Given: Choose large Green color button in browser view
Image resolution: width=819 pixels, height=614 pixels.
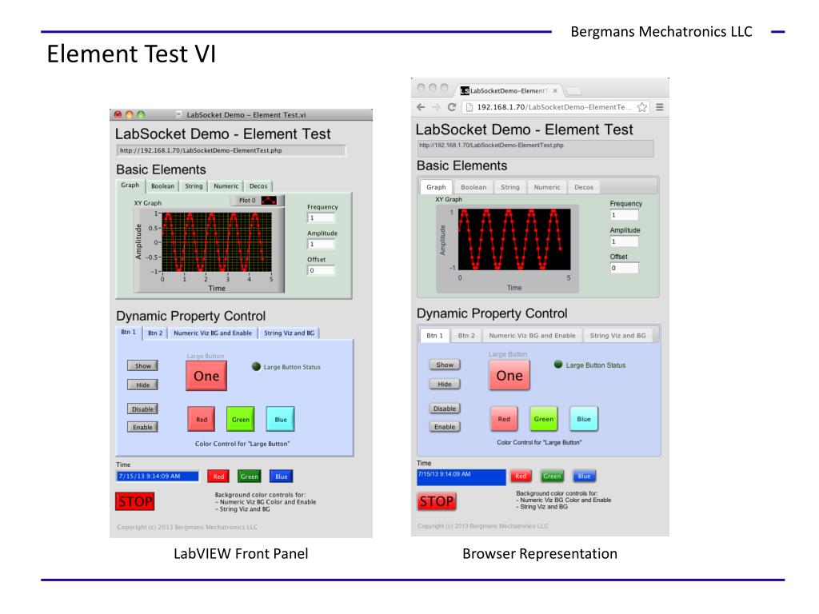Looking at the screenshot, I should 544,419.
